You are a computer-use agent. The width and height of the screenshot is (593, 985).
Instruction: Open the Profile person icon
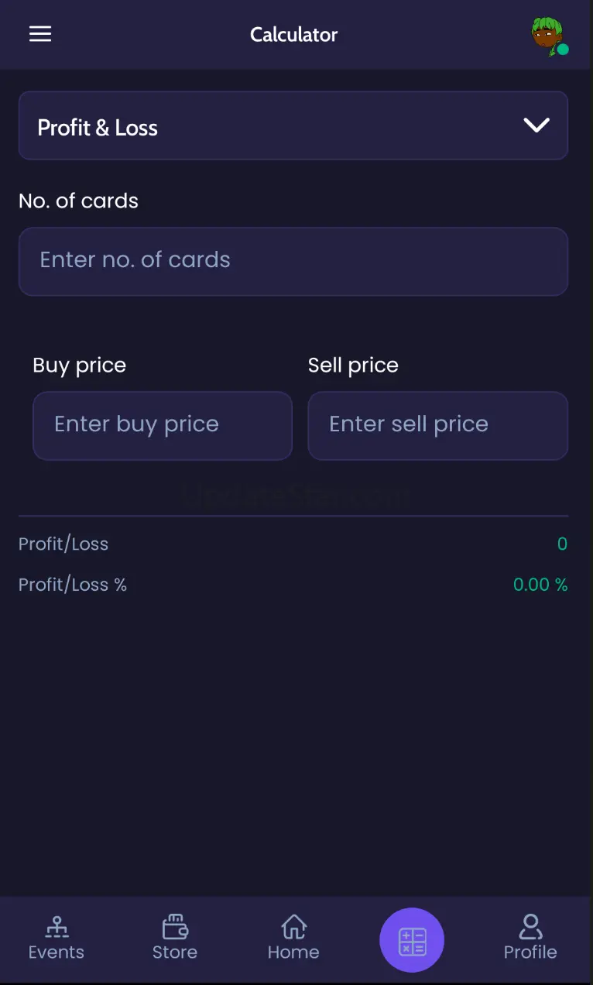(x=530, y=925)
